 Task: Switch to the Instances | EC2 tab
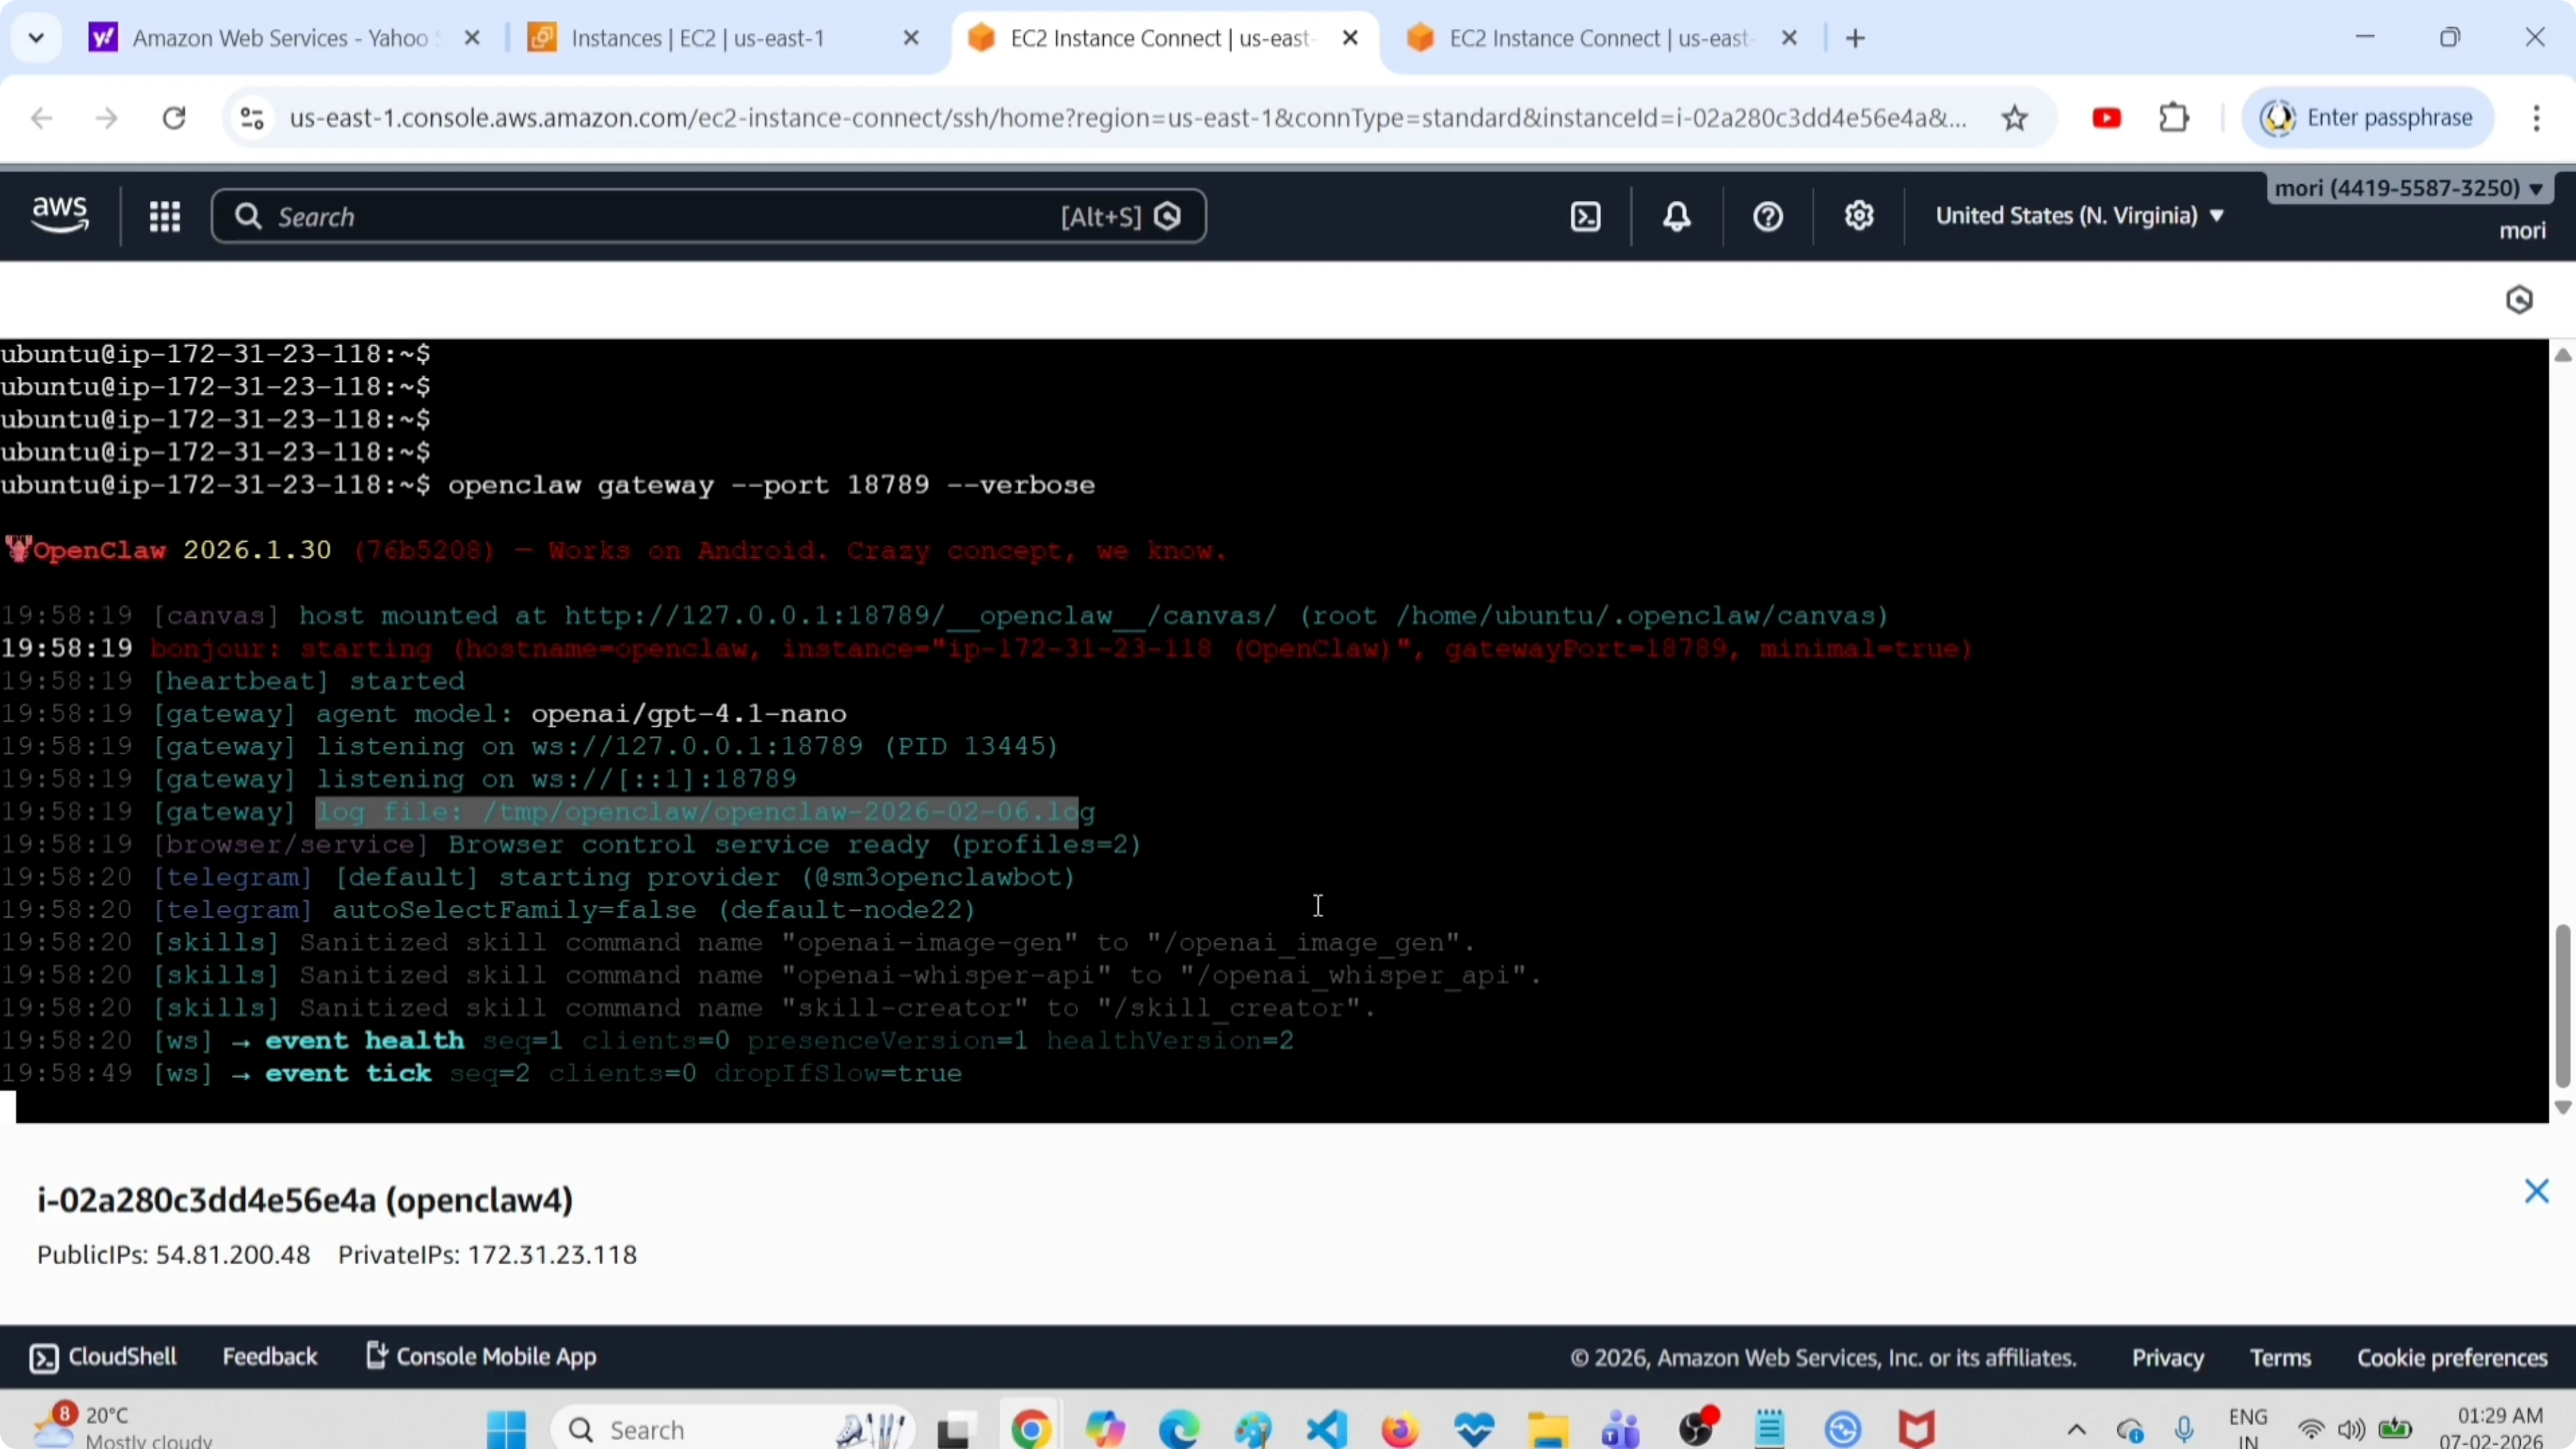coord(698,38)
